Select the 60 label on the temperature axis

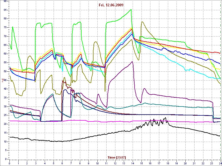[x=5, y=54]
